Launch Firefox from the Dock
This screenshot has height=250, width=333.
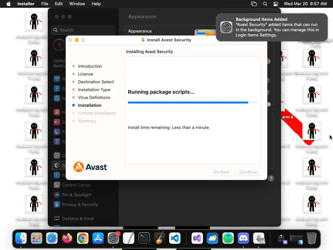(x=67, y=238)
